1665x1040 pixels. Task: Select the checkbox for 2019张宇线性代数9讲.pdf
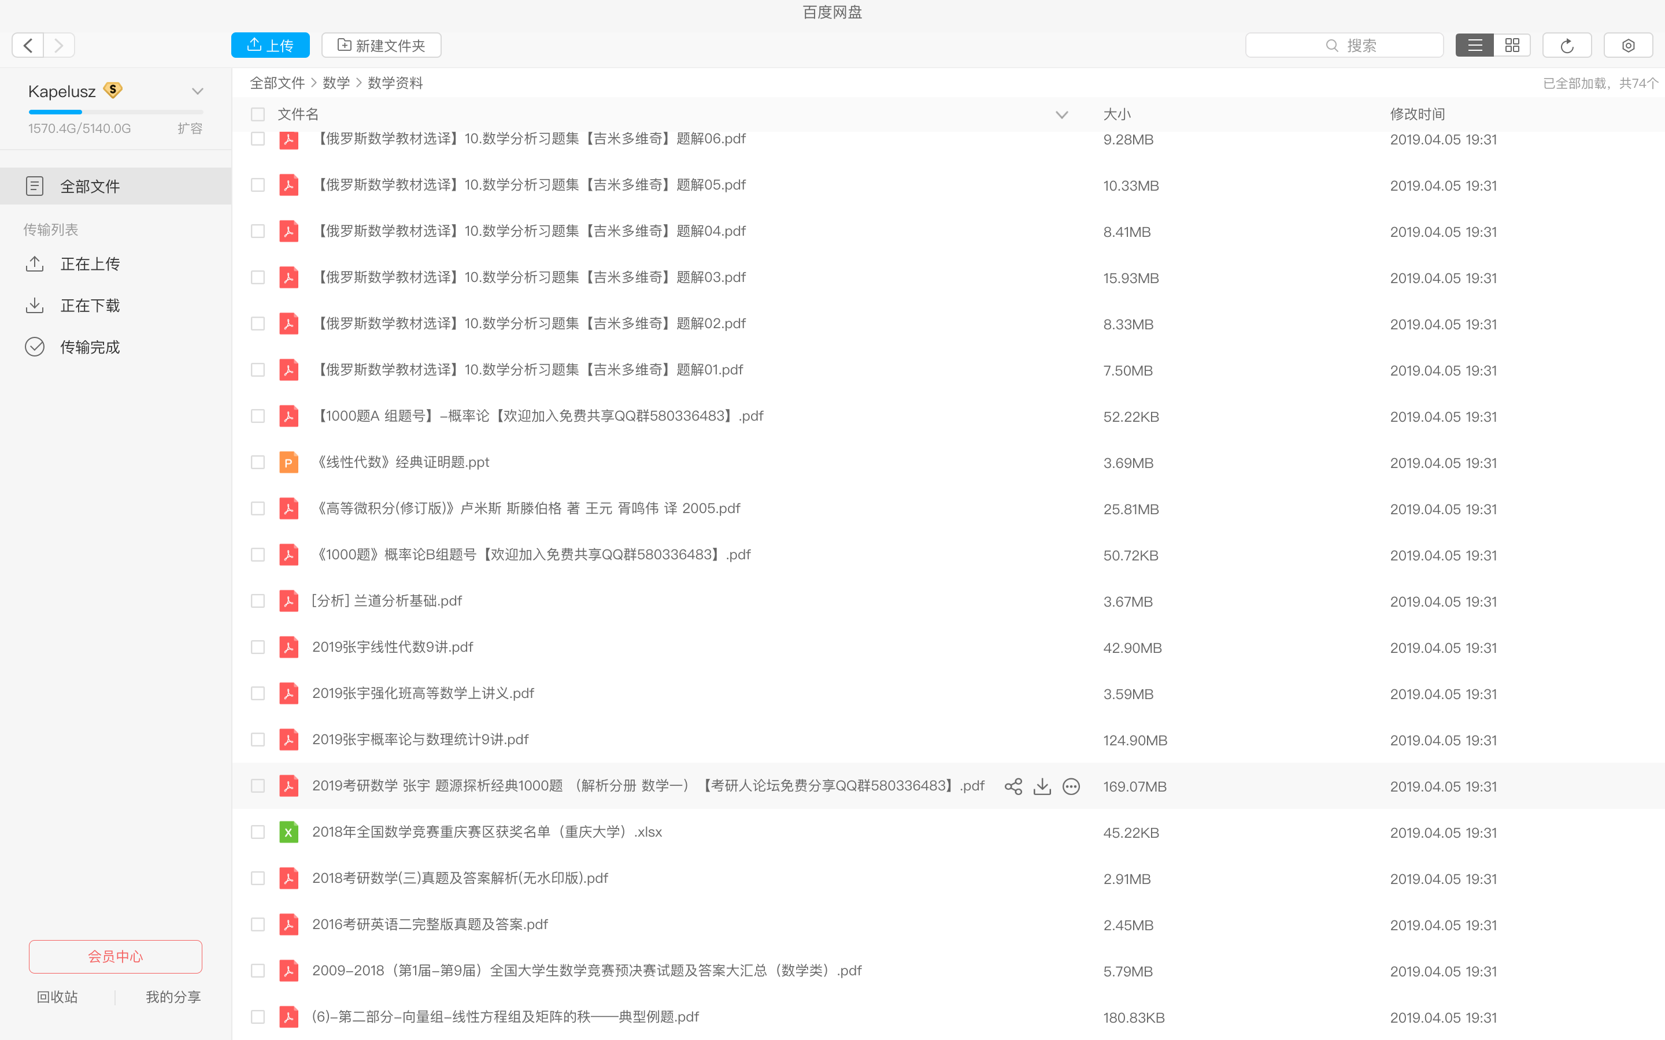point(258,647)
